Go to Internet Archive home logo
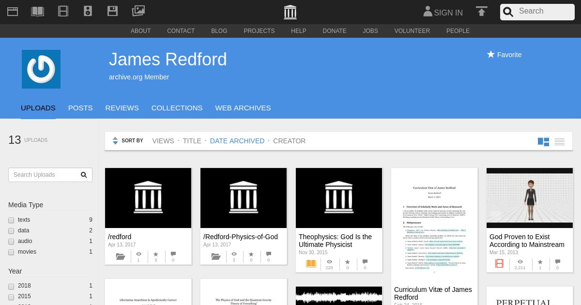The width and height of the screenshot is (581, 305). pos(290,12)
